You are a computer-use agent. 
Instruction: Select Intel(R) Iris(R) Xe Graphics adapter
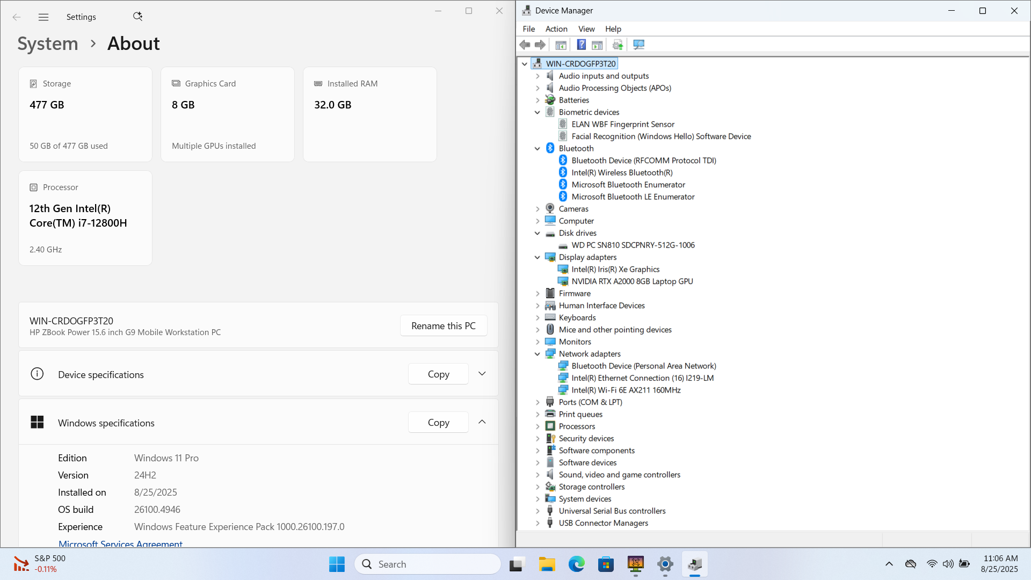coord(615,269)
